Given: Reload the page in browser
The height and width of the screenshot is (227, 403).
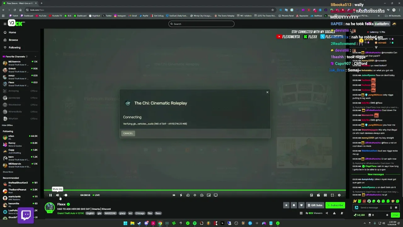Looking at the screenshot, I should pos(15,10).
